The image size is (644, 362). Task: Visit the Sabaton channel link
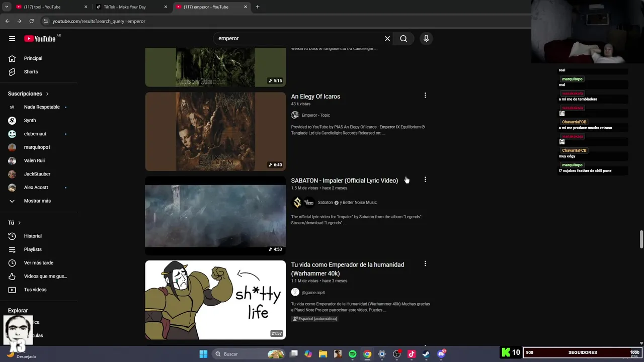coord(325,203)
